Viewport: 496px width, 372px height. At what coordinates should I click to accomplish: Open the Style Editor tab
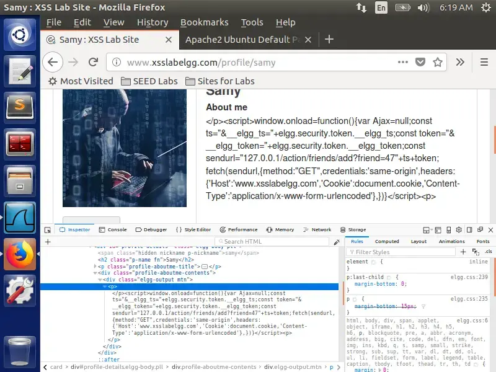(x=193, y=229)
